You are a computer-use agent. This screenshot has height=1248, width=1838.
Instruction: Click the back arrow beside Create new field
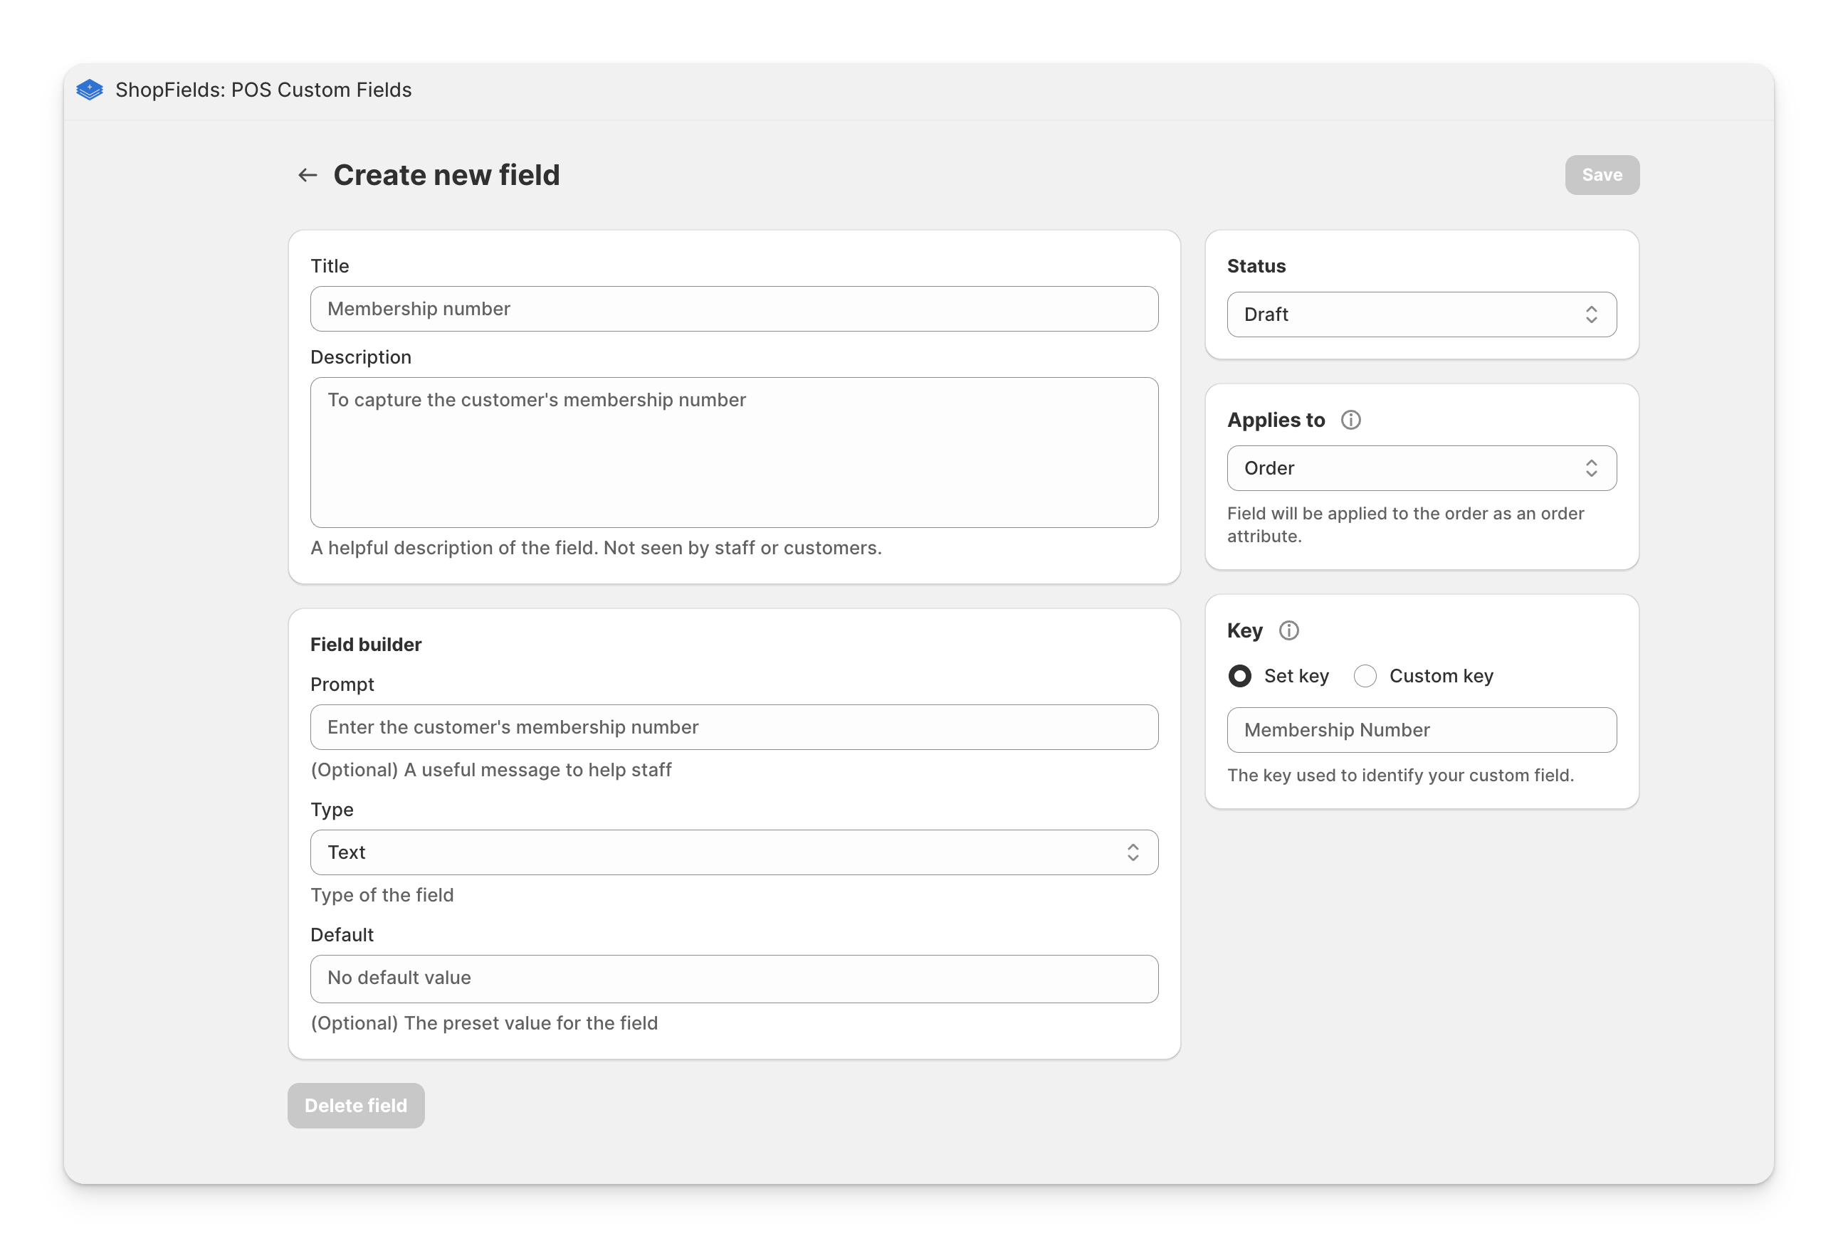coord(307,174)
